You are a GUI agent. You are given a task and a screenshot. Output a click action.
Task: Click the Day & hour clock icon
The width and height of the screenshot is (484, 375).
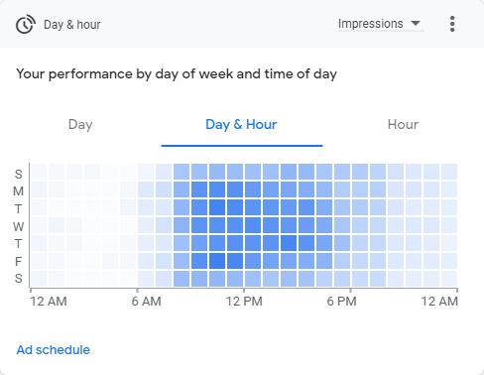coord(26,24)
